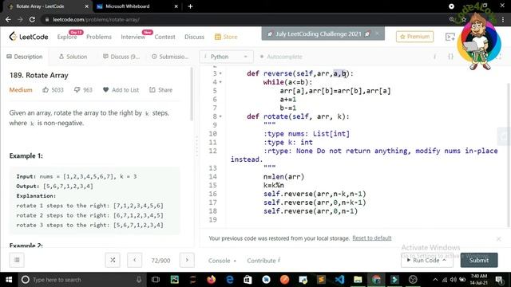The image size is (511, 287).
Task: Pick a random problem shuffle icon
Action: (x=113, y=260)
